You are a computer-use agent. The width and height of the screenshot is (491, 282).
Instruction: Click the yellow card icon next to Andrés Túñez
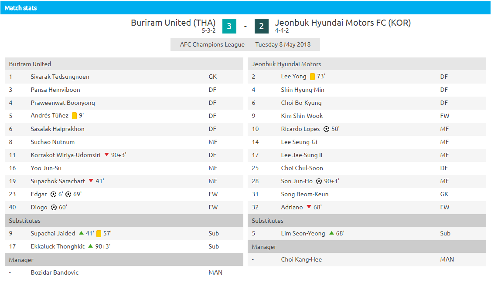click(x=74, y=116)
